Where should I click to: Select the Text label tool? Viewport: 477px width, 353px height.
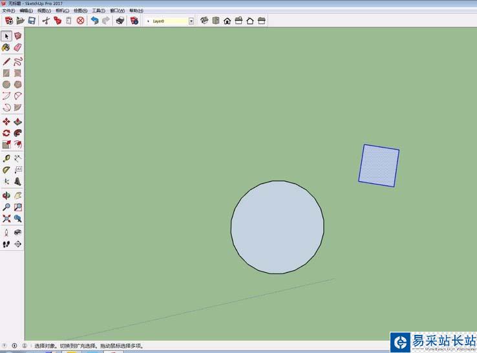click(x=17, y=170)
